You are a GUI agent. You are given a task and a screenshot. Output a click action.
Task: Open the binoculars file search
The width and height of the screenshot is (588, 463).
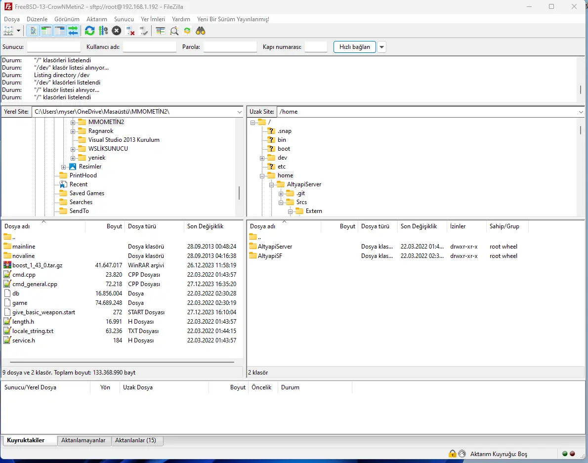(201, 31)
